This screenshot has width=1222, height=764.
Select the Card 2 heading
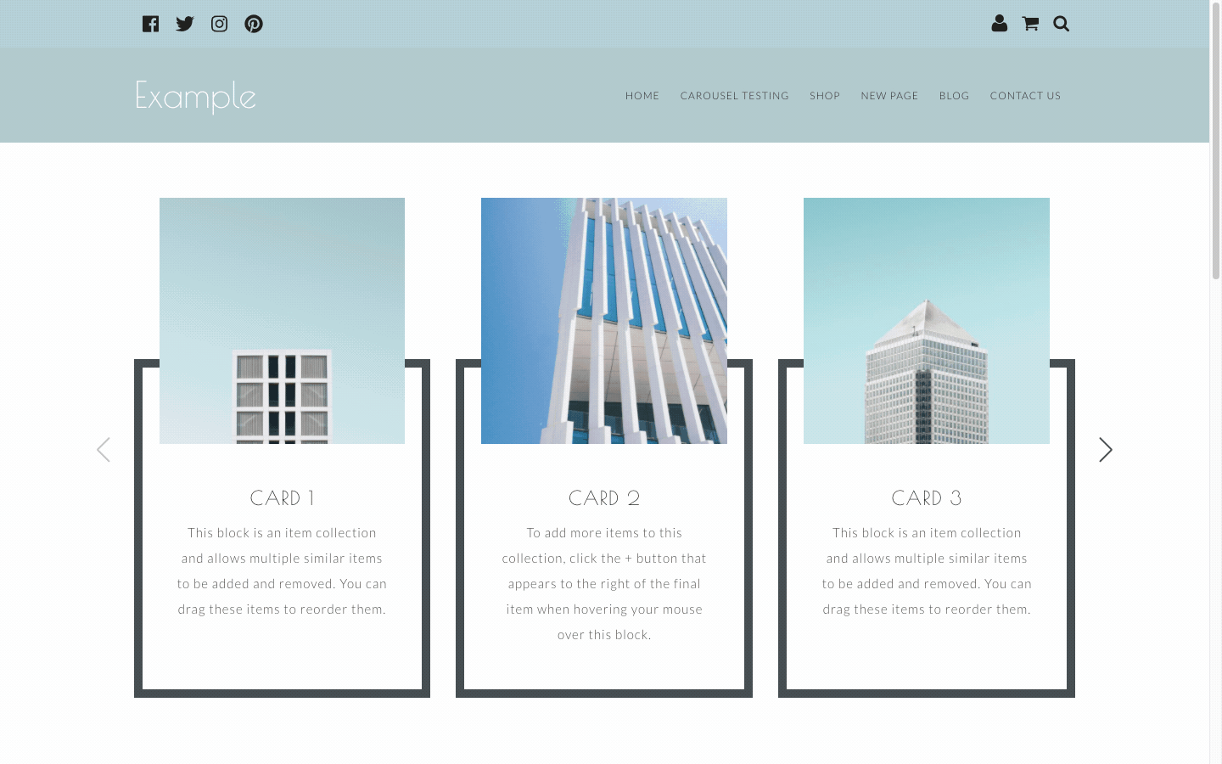point(604,498)
